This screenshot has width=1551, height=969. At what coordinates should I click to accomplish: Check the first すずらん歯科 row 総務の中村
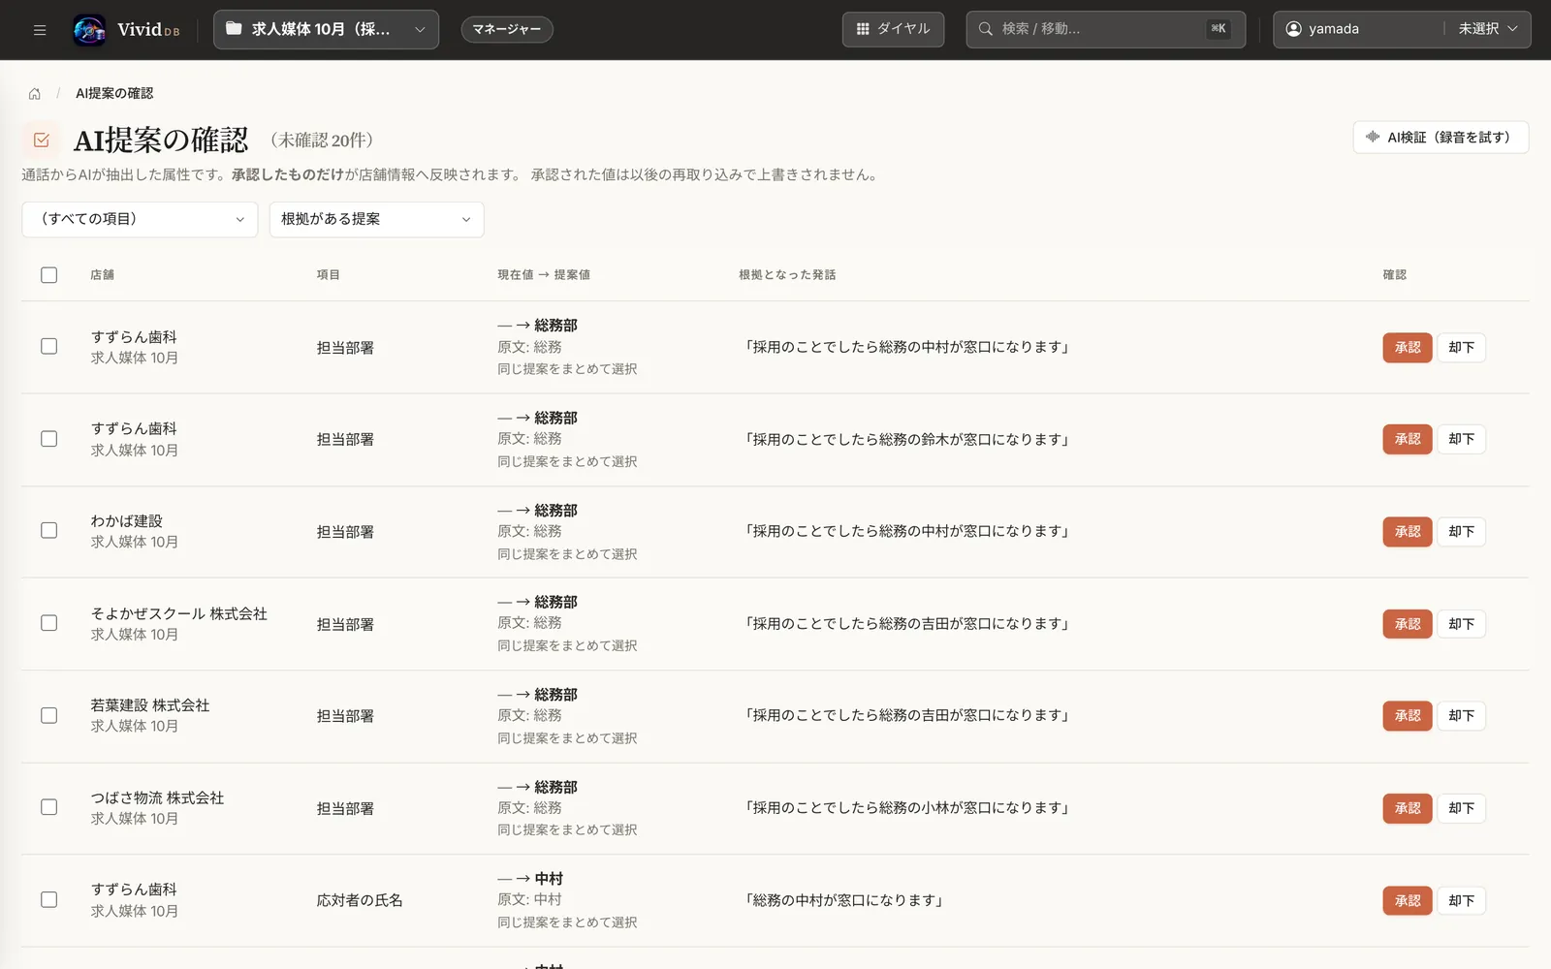pyautogui.click(x=49, y=346)
